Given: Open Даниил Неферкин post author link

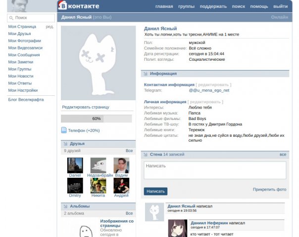Looking at the screenshot, I should pyautogui.click(x=209, y=223).
